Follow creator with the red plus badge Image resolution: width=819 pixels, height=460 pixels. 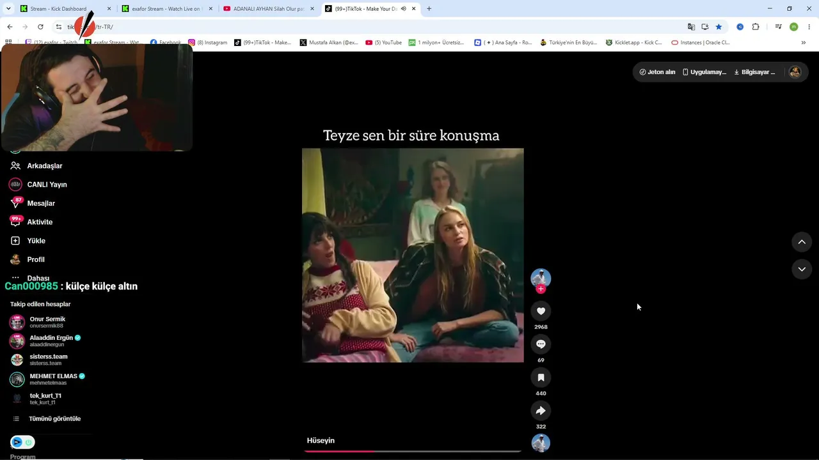541,289
